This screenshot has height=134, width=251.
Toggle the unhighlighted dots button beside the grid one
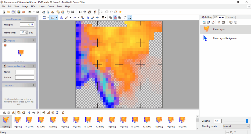click(125, 18)
